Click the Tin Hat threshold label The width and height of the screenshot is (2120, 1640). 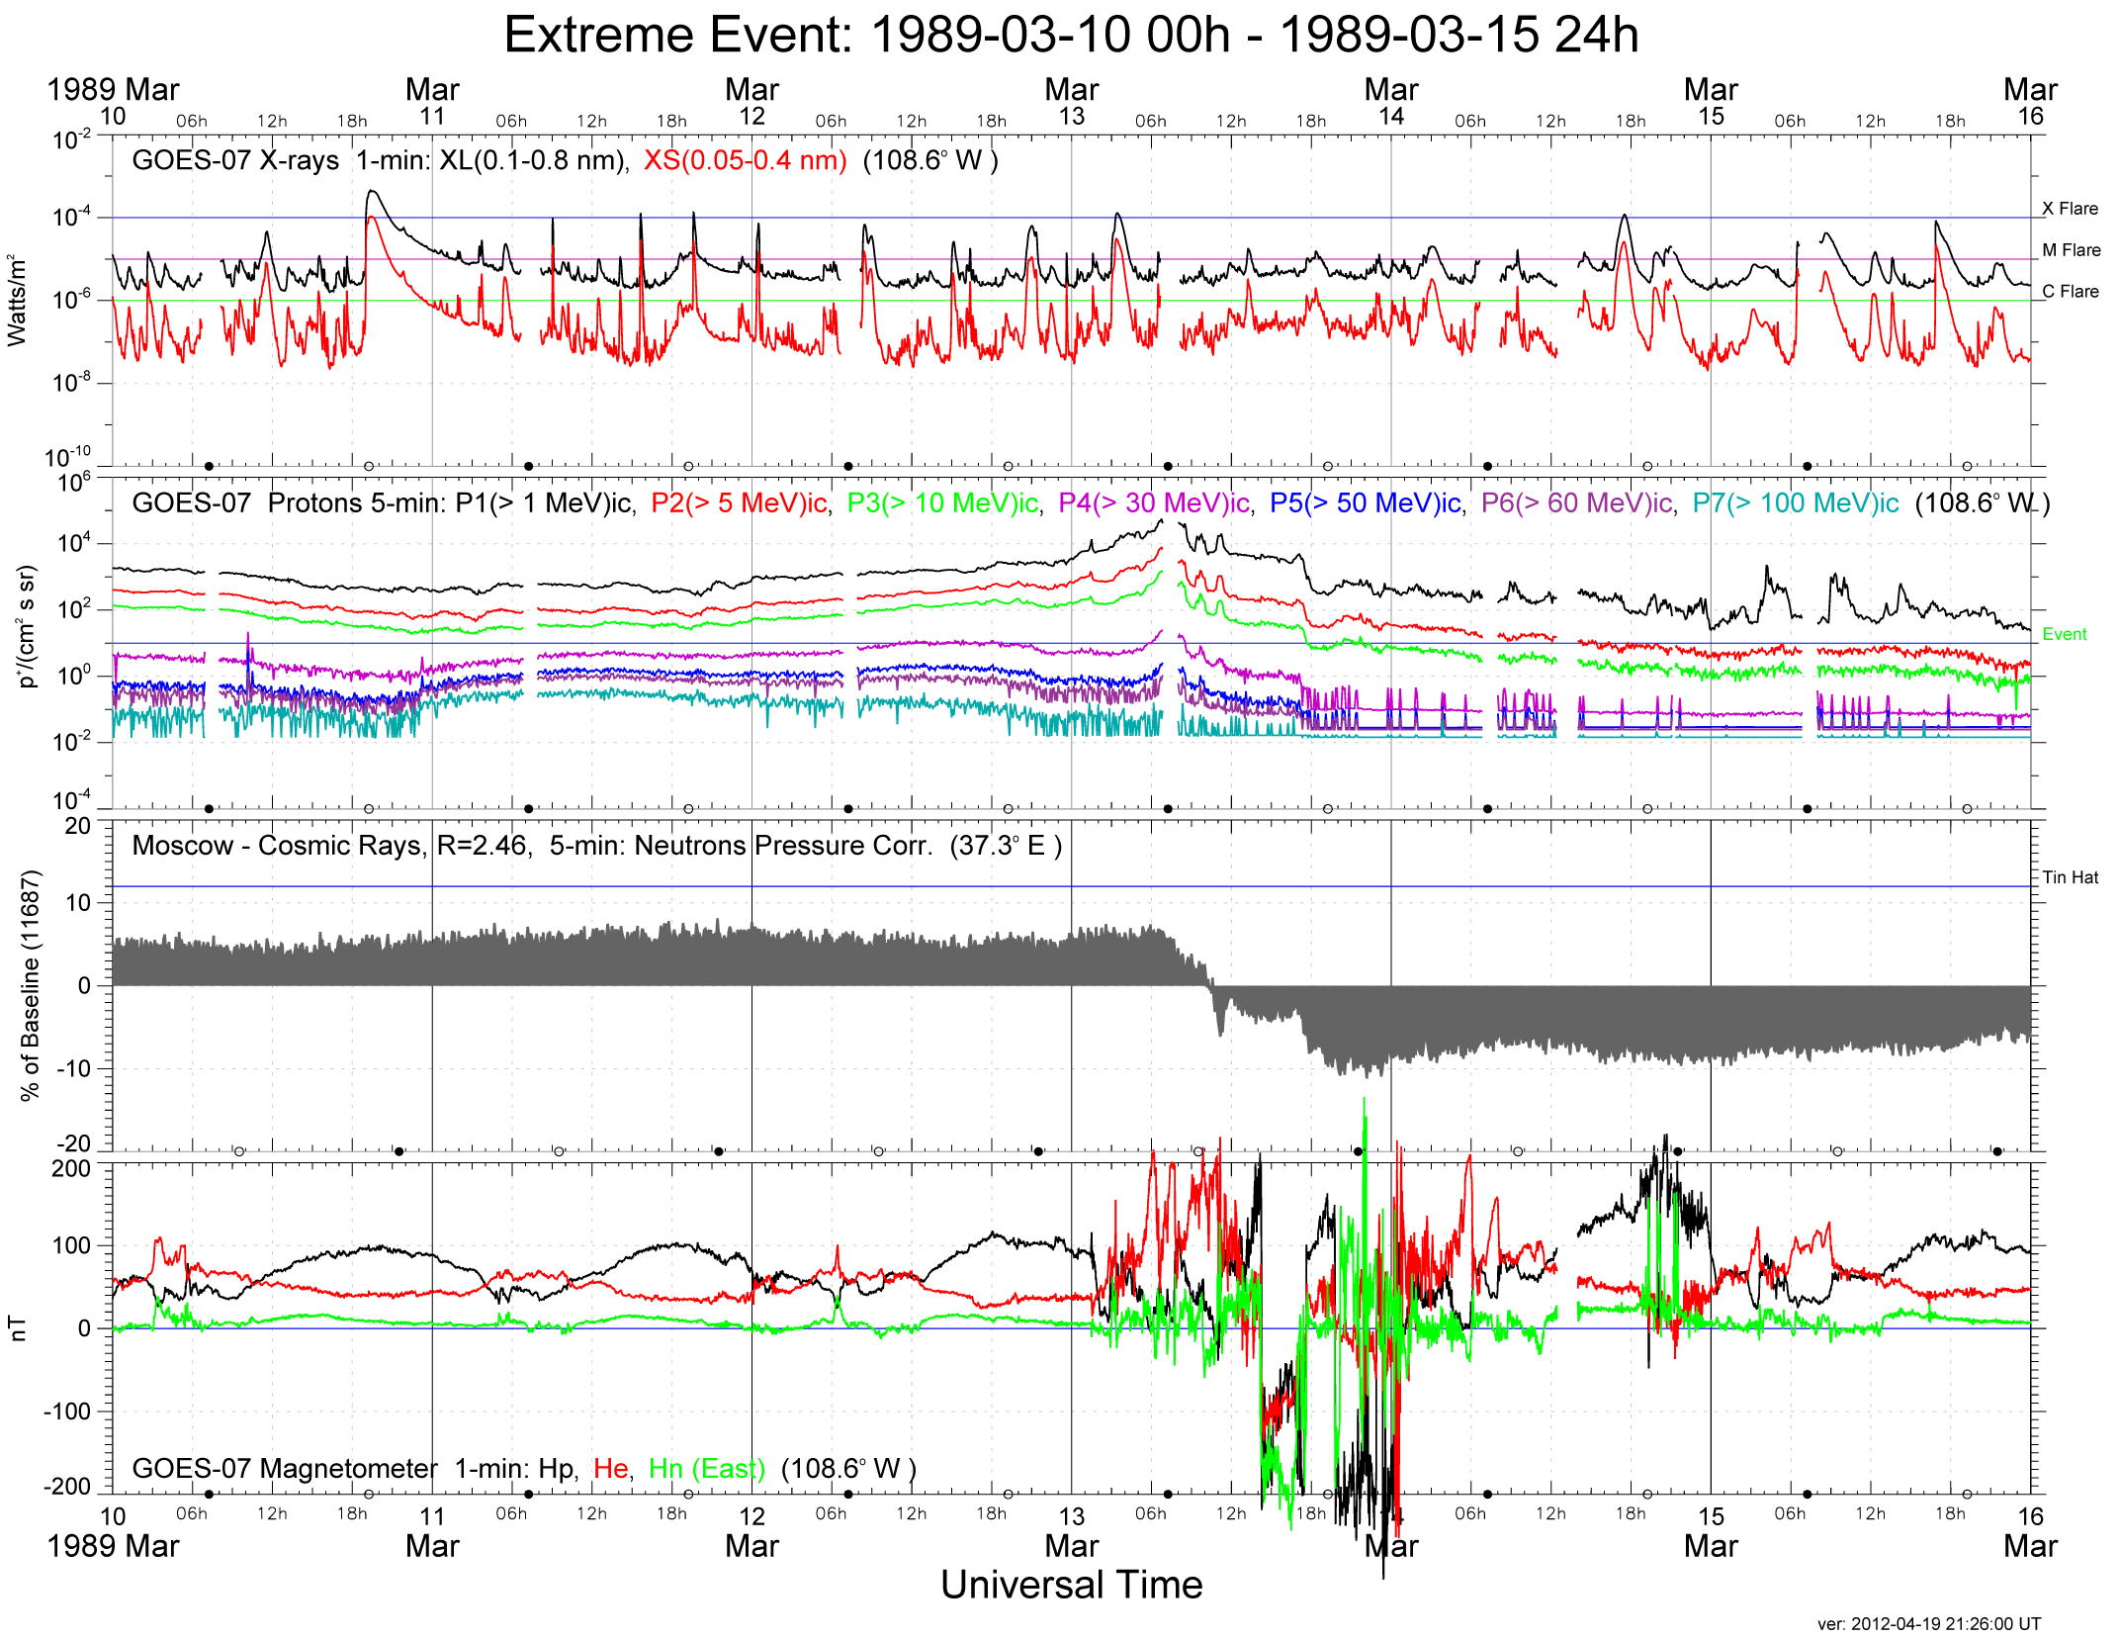(2070, 877)
